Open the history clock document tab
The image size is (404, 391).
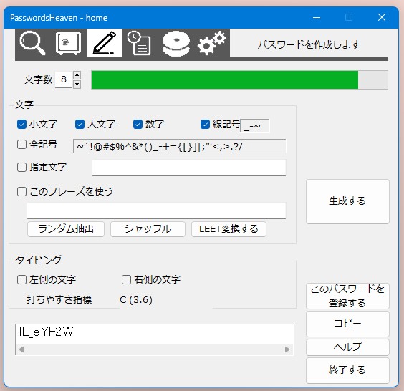140,43
